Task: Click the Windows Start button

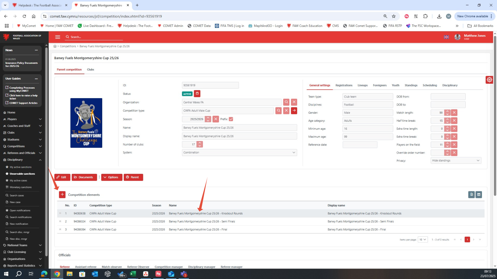Action: (6, 274)
